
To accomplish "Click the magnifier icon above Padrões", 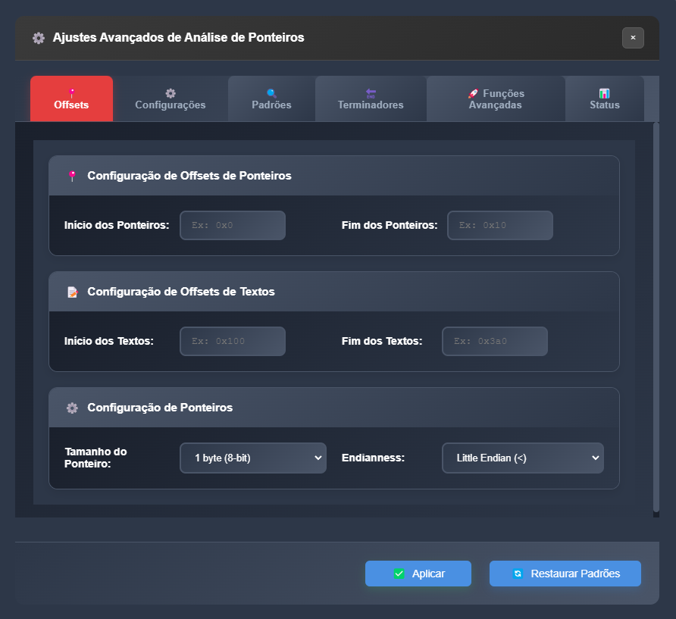I will pyautogui.click(x=271, y=93).
